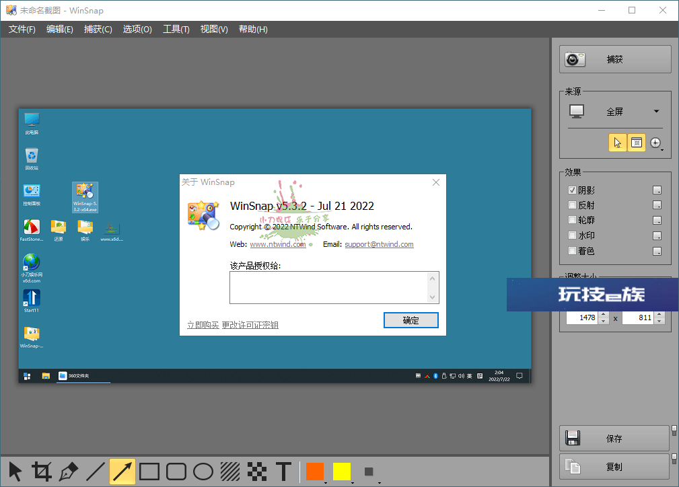This screenshot has height=487, width=679.
Task: Toggle include mouse cursor button
Action: [x=618, y=143]
